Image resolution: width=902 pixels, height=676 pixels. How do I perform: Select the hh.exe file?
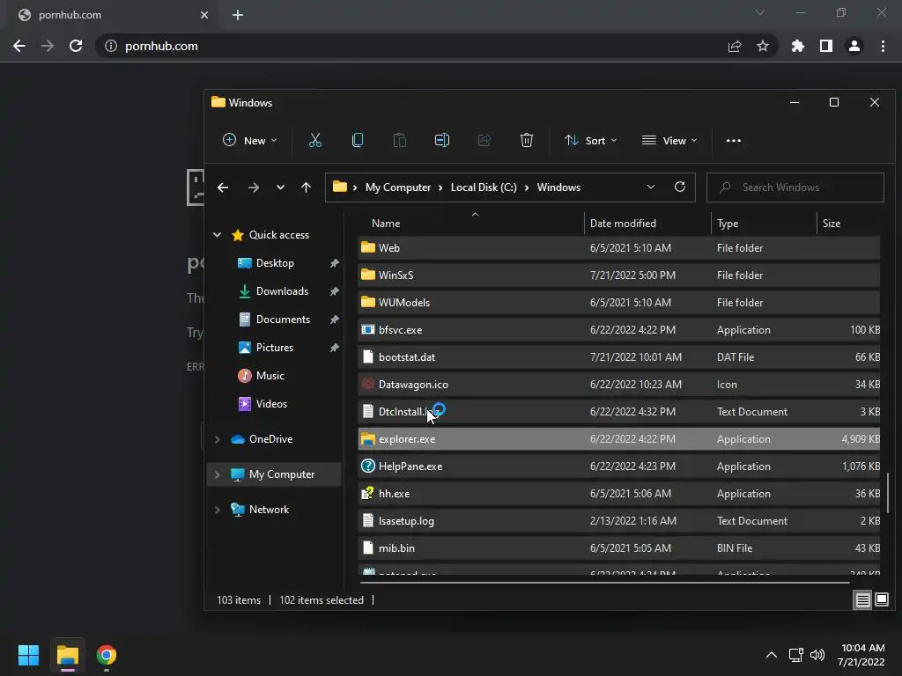[619, 494]
